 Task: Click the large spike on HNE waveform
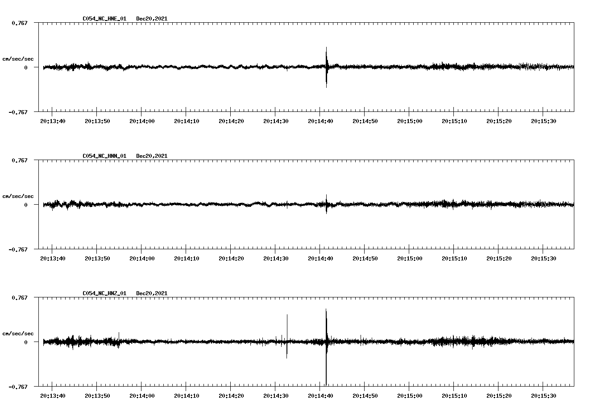pyautogui.click(x=327, y=67)
